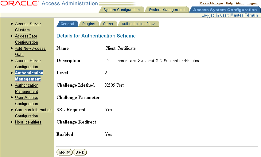This screenshot has height=157, width=261.
Task: Select Add New Access Gate link
Action: point(30,51)
